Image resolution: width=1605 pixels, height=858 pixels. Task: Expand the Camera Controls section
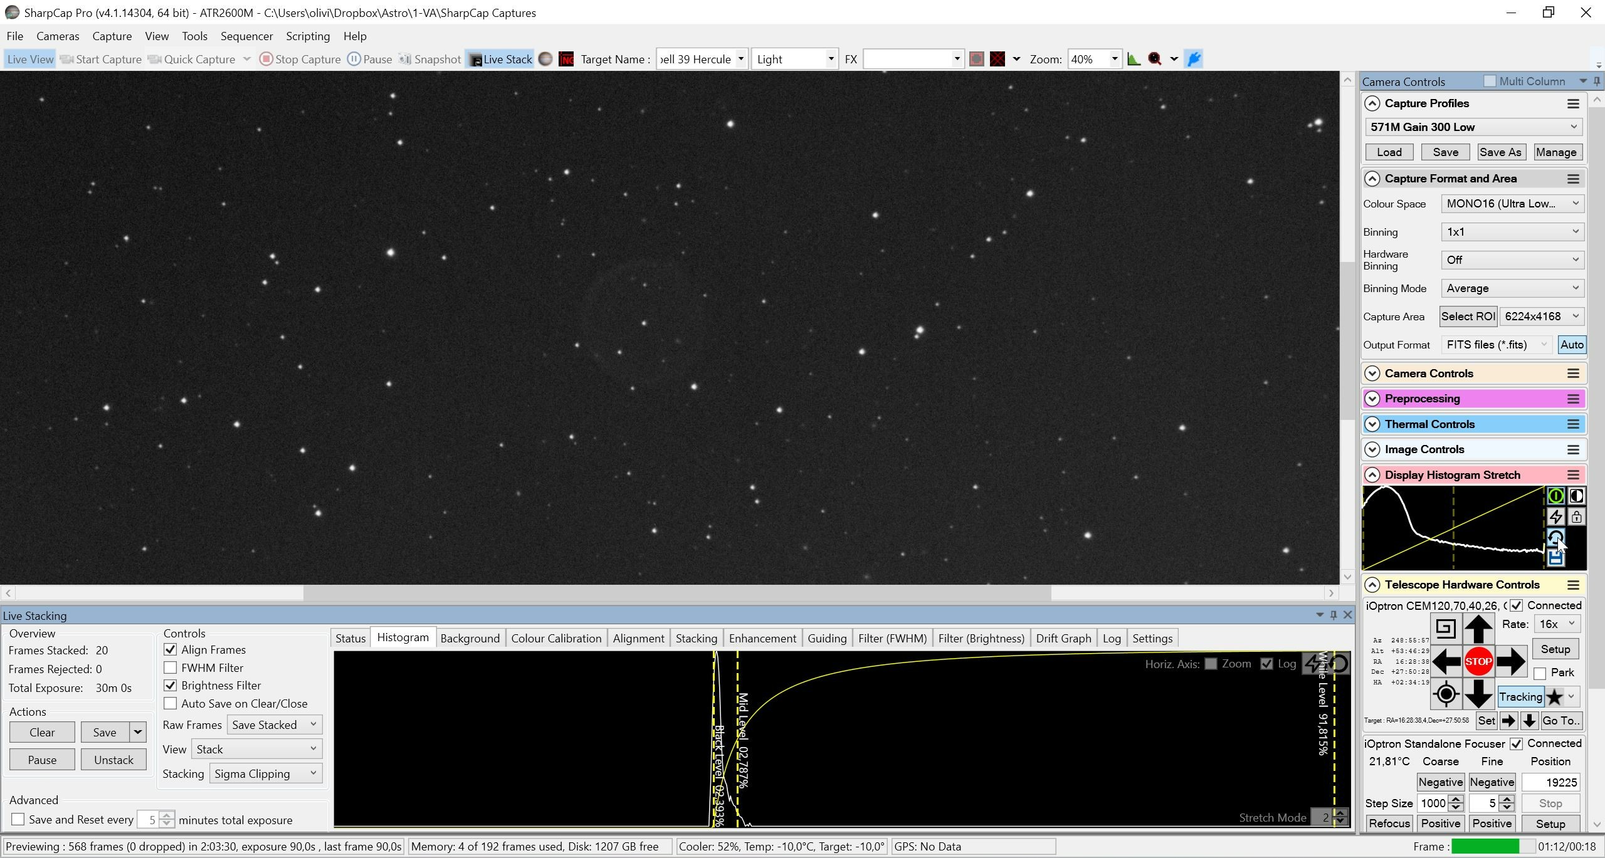(1372, 374)
